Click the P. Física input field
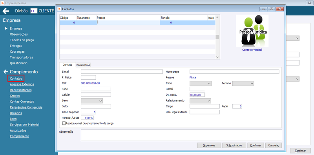314x155 pixels. [x=89, y=77]
